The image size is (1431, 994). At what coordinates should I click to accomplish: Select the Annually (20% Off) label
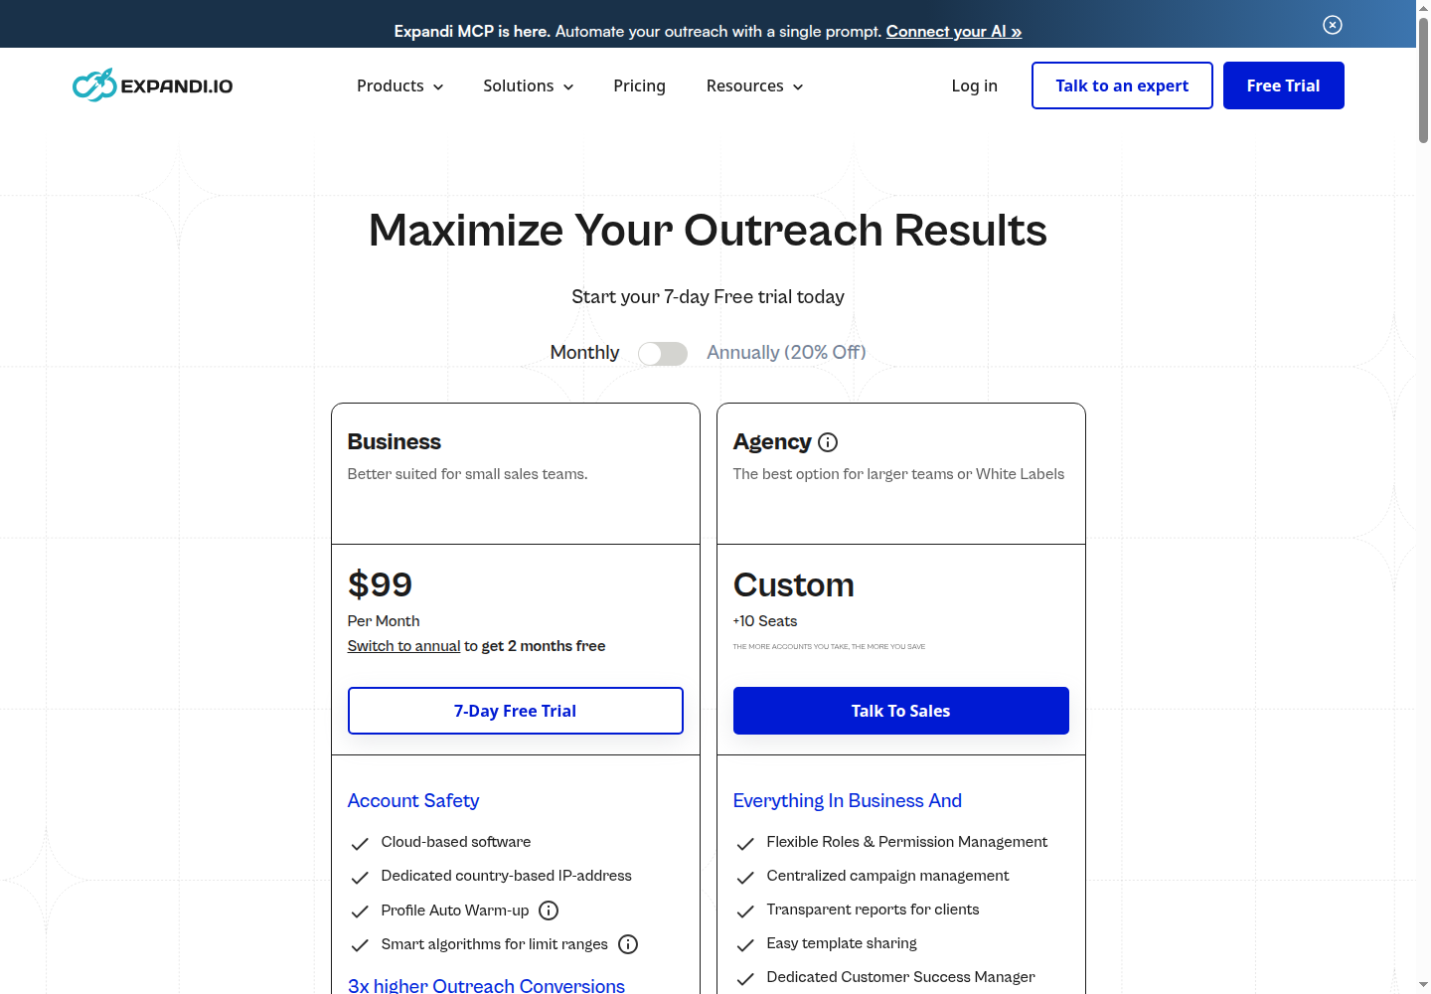click(x=786, y=353)
